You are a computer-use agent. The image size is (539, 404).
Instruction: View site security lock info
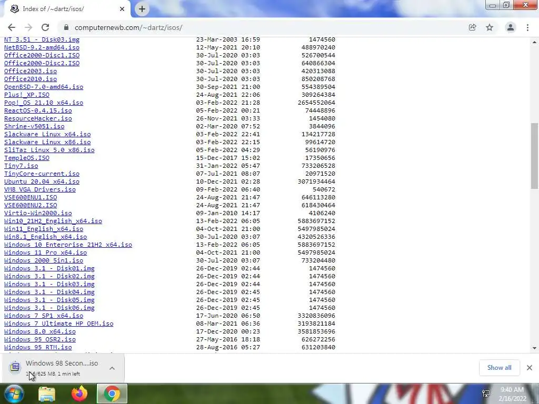point(66,27)
